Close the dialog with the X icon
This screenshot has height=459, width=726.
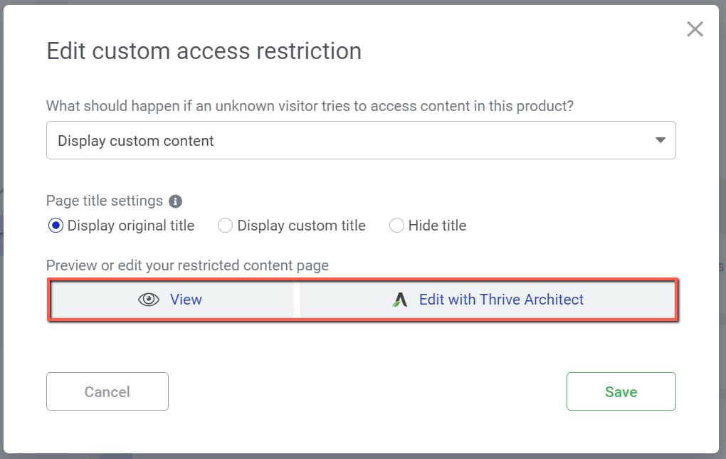pyautogui.click(x=695, y=29)
